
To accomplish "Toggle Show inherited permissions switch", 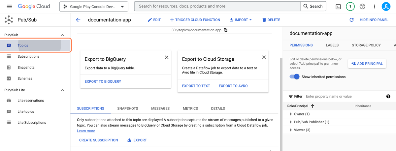I will point(294,76).
